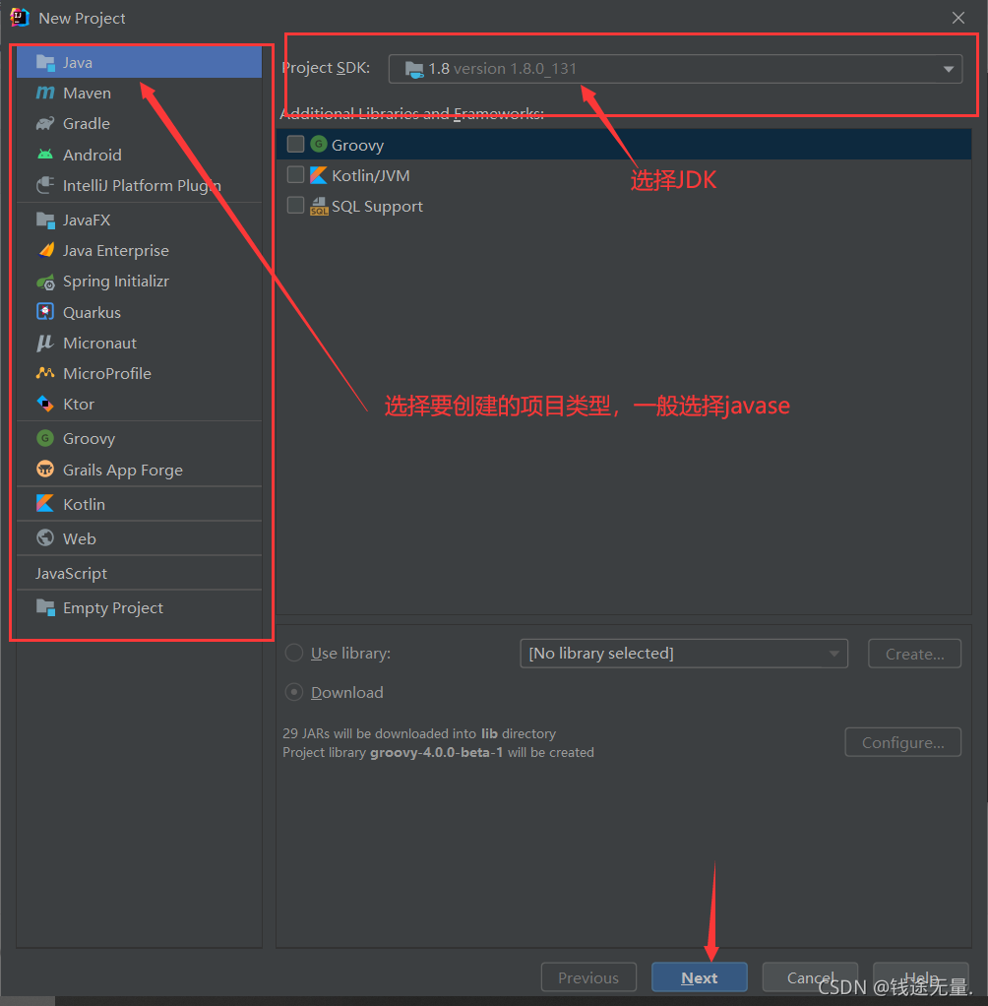The width and height of the screenshot is (988, 1006).
Task: Click the MicroProfile icon
Action: pos(45,373)
